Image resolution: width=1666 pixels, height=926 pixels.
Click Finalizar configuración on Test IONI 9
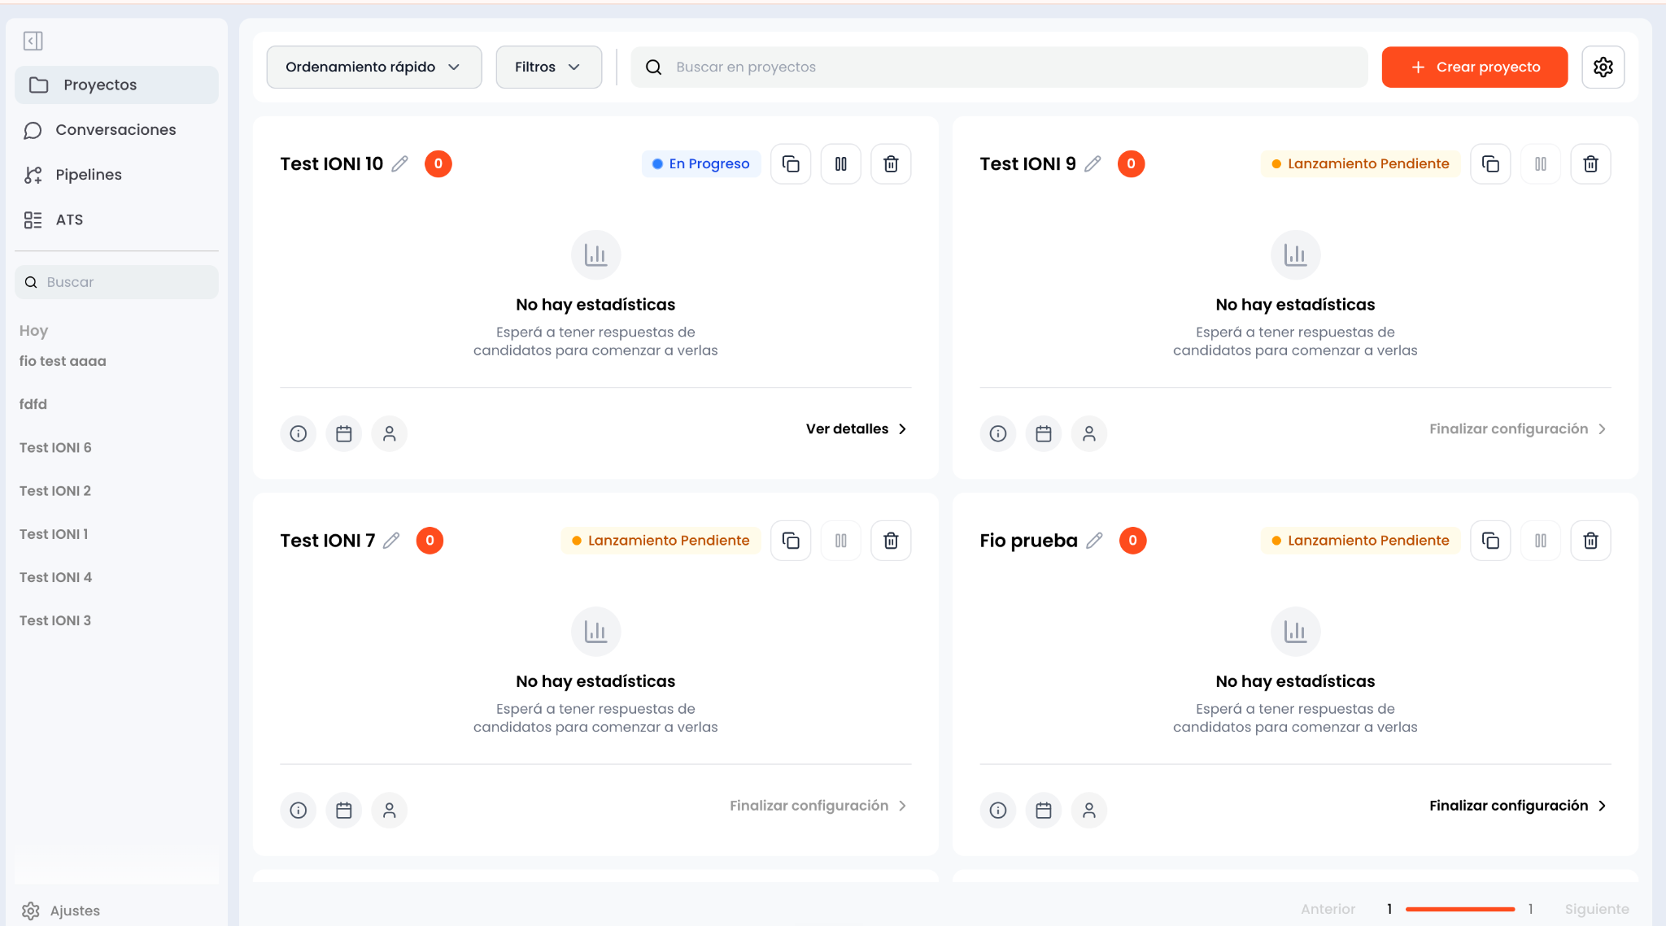click(1518, 428)
